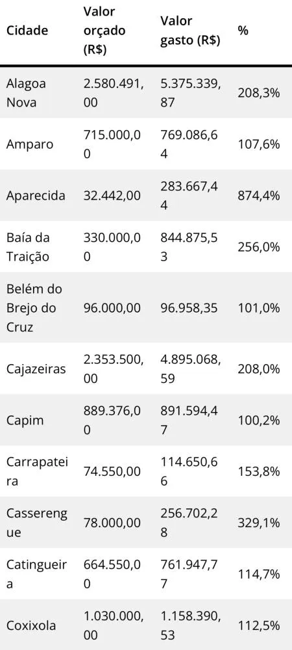Click Aparecida's budget value 32.442,00
The image size is (292, 650).
111,195
